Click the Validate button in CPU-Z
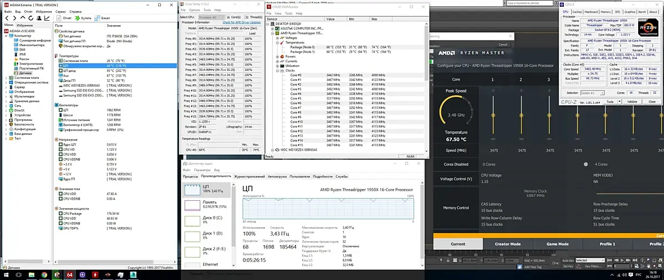The width and height of the screenshot is (664, 280). [x=632, y=102]
